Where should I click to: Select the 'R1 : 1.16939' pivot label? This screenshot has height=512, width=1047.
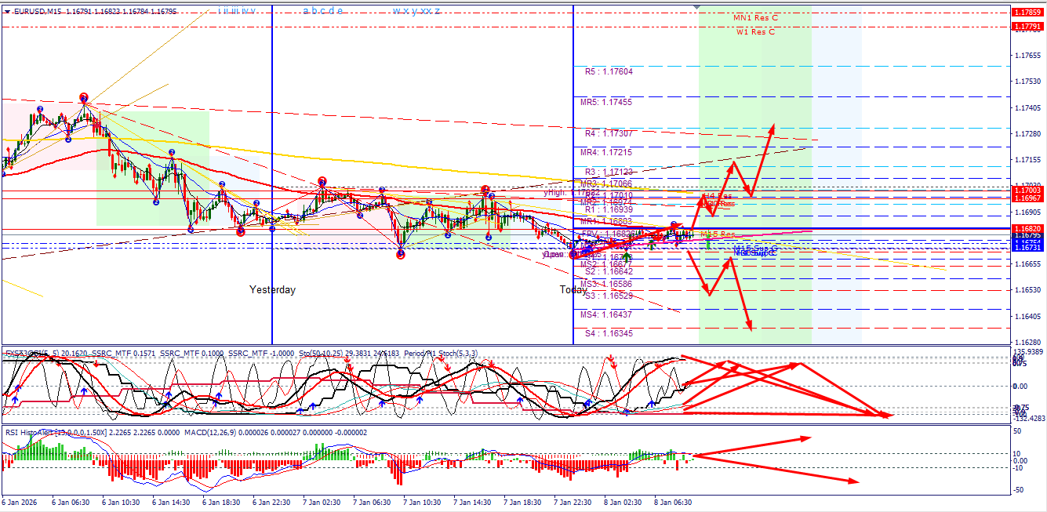609,210
